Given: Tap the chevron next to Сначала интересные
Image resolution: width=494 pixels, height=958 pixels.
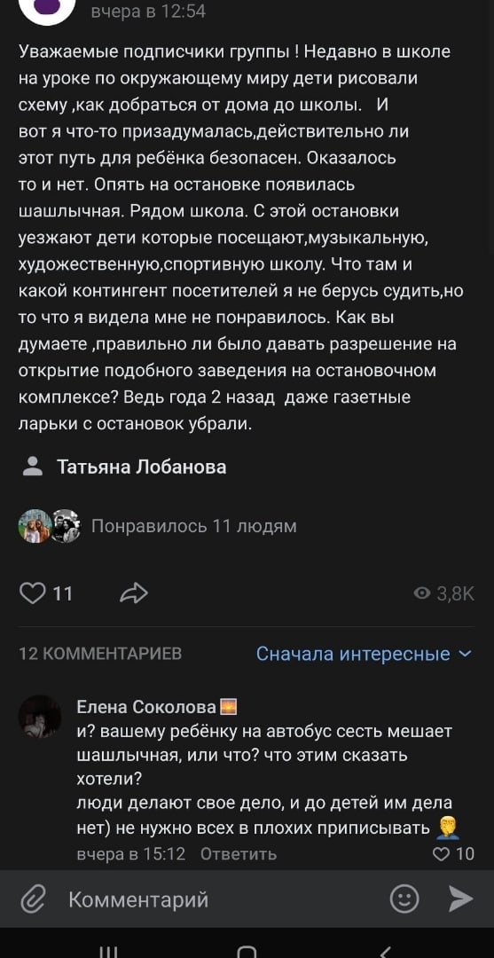Looking at the screenshot, I should [x=465, y=654].
